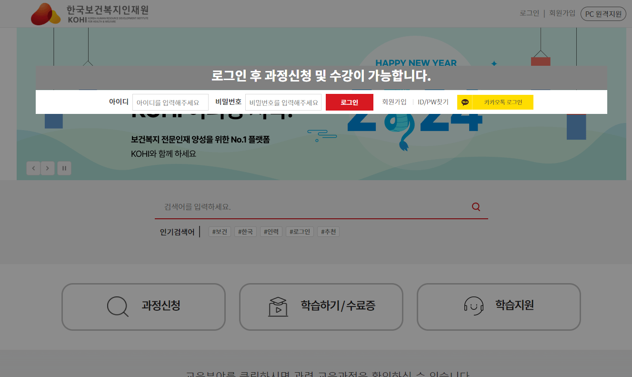Click the 비밀번호 input field
The width and height of the screenshot is (632, 377).
tap(283, 102)
